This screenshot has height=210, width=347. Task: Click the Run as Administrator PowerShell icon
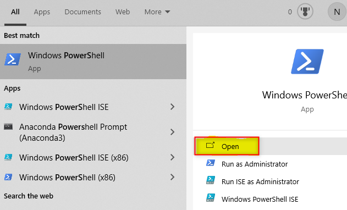pyautogui.click(x=211, y=163)
